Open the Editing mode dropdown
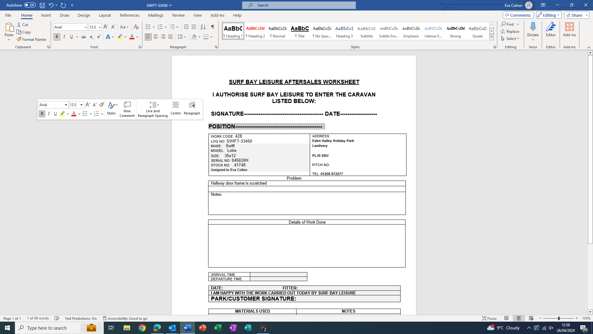The width and height of the screenshot is (593, 334). coord(549,15)
